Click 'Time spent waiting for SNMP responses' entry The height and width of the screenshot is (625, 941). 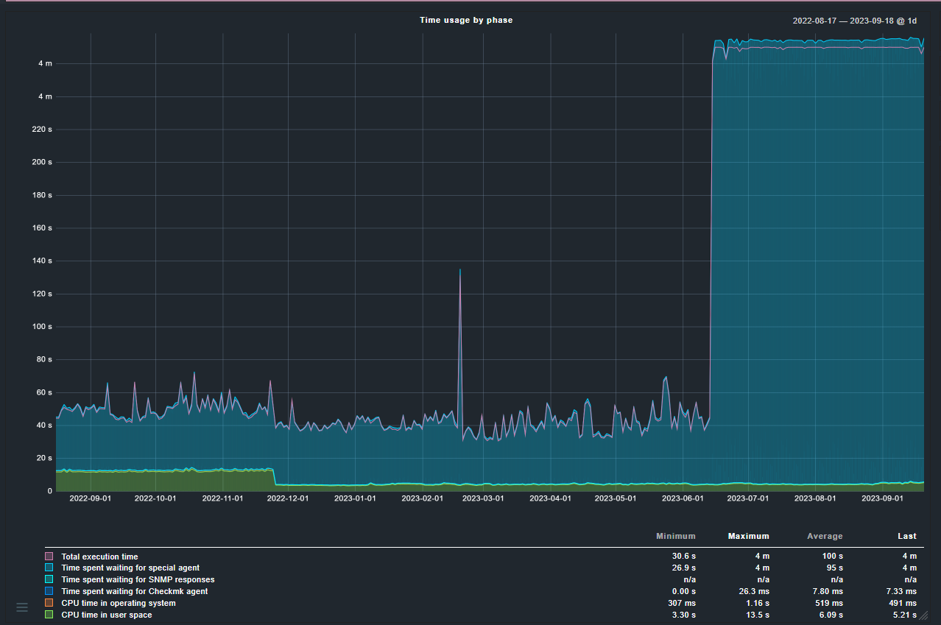tap(138, 579)
